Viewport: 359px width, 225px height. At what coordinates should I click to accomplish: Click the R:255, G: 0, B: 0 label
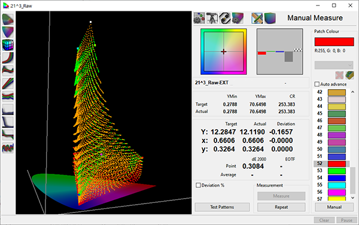tap(330, 51)
